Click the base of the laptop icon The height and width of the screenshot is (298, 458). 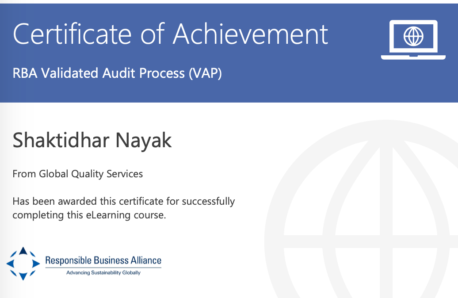click(x=413, y=56)
